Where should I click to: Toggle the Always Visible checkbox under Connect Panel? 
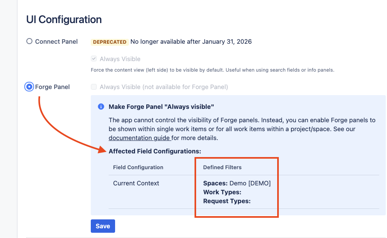coord(94,59)
